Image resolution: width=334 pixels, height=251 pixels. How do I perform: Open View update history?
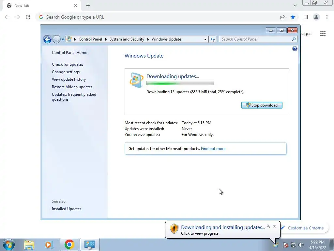click(x=69, y=79)
